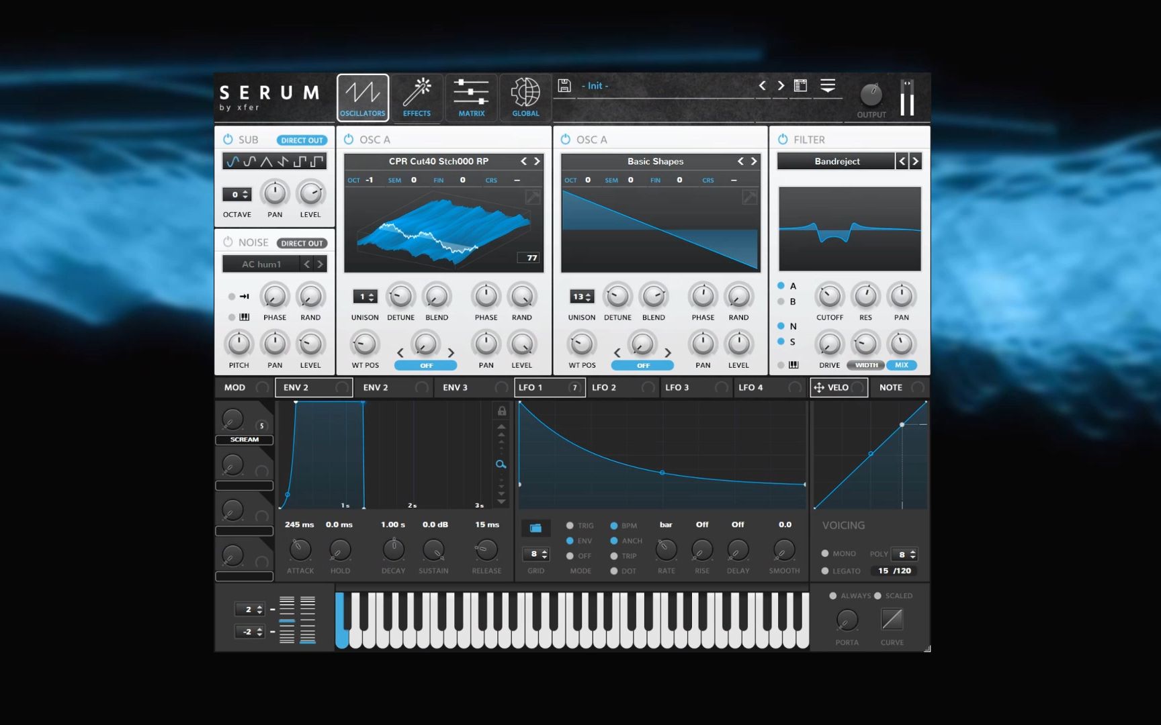The image size is (1161, 725).
Task: Go to the next filter type arrow
Action: [x=915, y=161]
